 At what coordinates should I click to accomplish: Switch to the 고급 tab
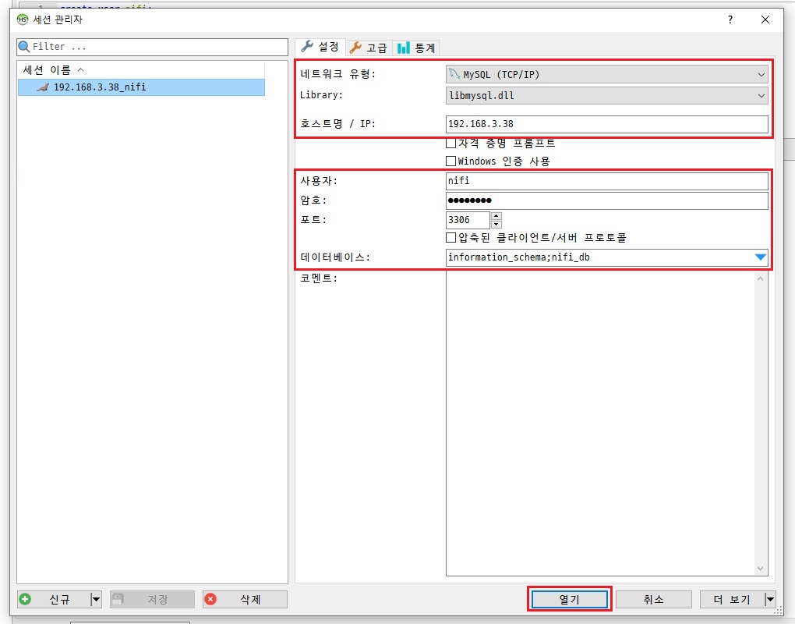coord(369,48)
